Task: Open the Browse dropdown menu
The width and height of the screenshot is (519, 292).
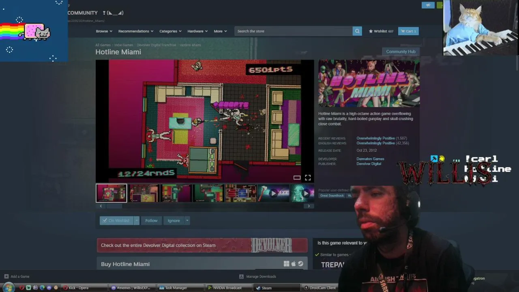Action: 104,31
